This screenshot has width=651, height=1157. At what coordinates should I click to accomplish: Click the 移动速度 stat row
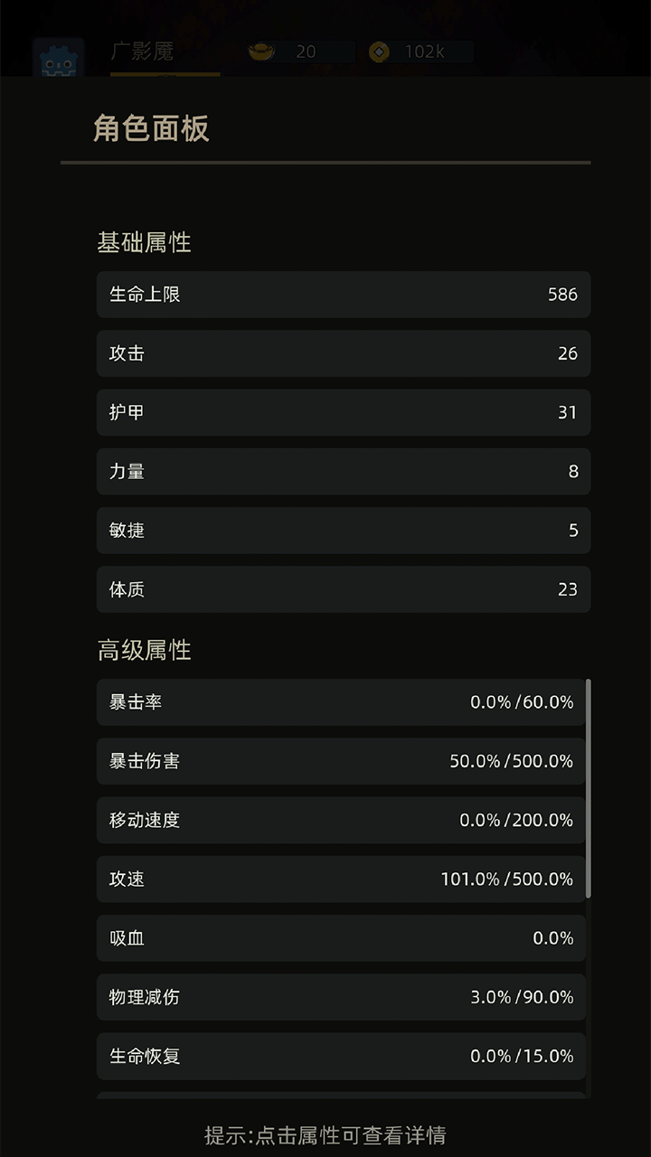coord(342,820)
